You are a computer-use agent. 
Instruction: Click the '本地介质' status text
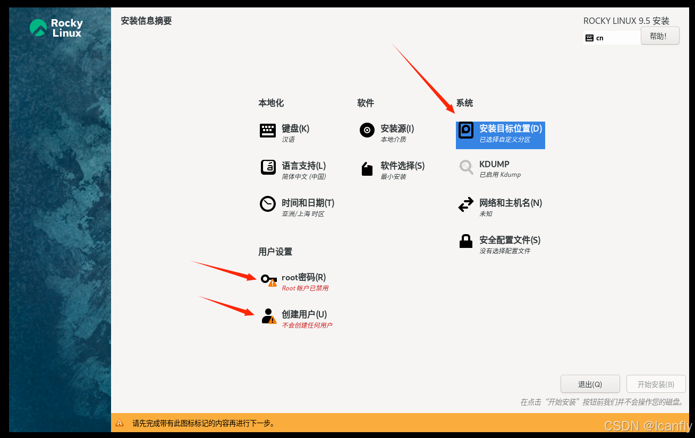(393, 140)
